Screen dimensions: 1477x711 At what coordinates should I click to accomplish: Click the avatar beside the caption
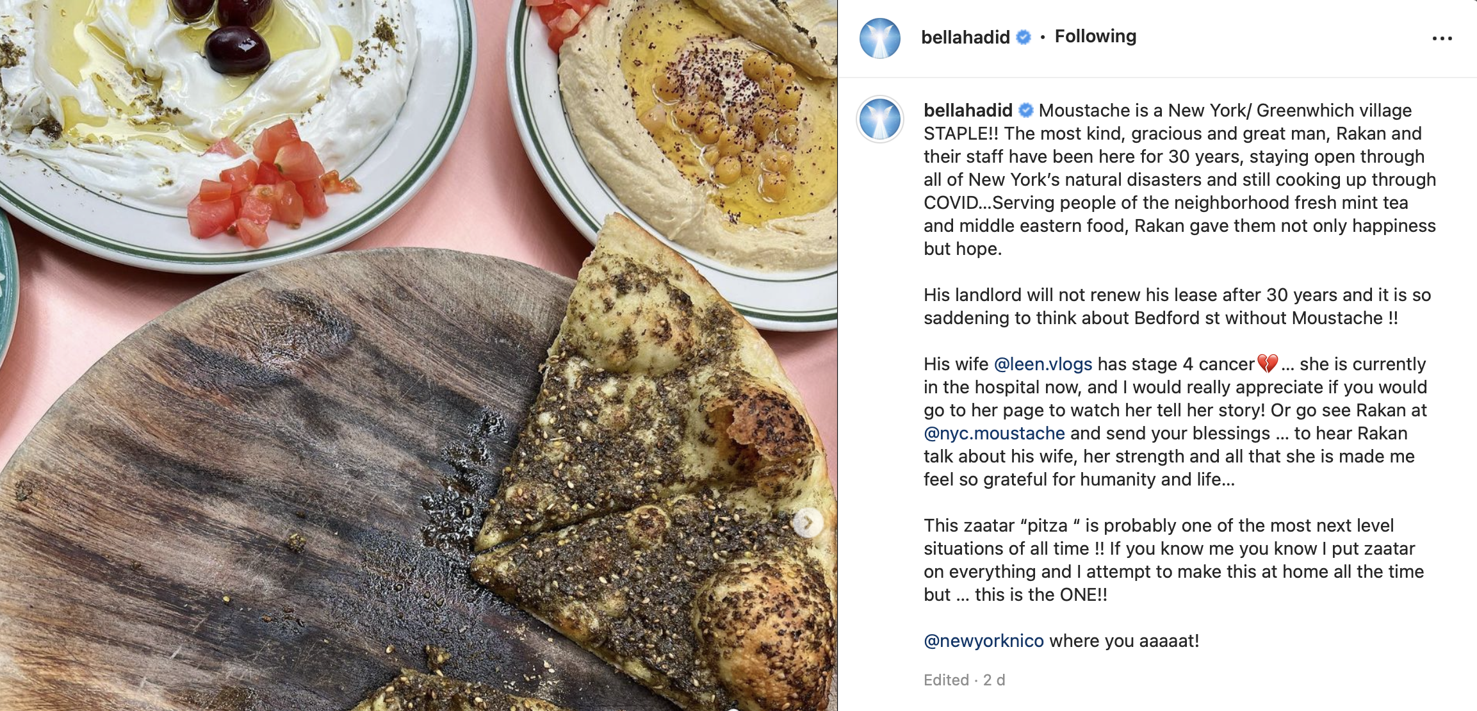tap(880, 120)
